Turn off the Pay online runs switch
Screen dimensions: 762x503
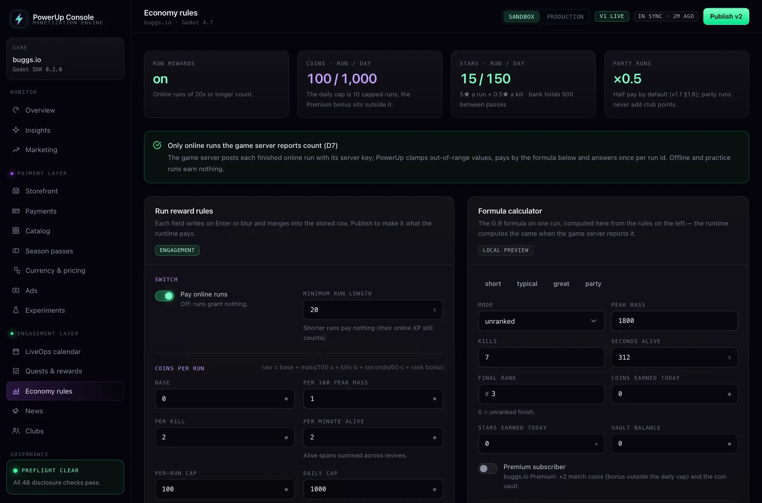pyautogui.click(x=165, y=296)
